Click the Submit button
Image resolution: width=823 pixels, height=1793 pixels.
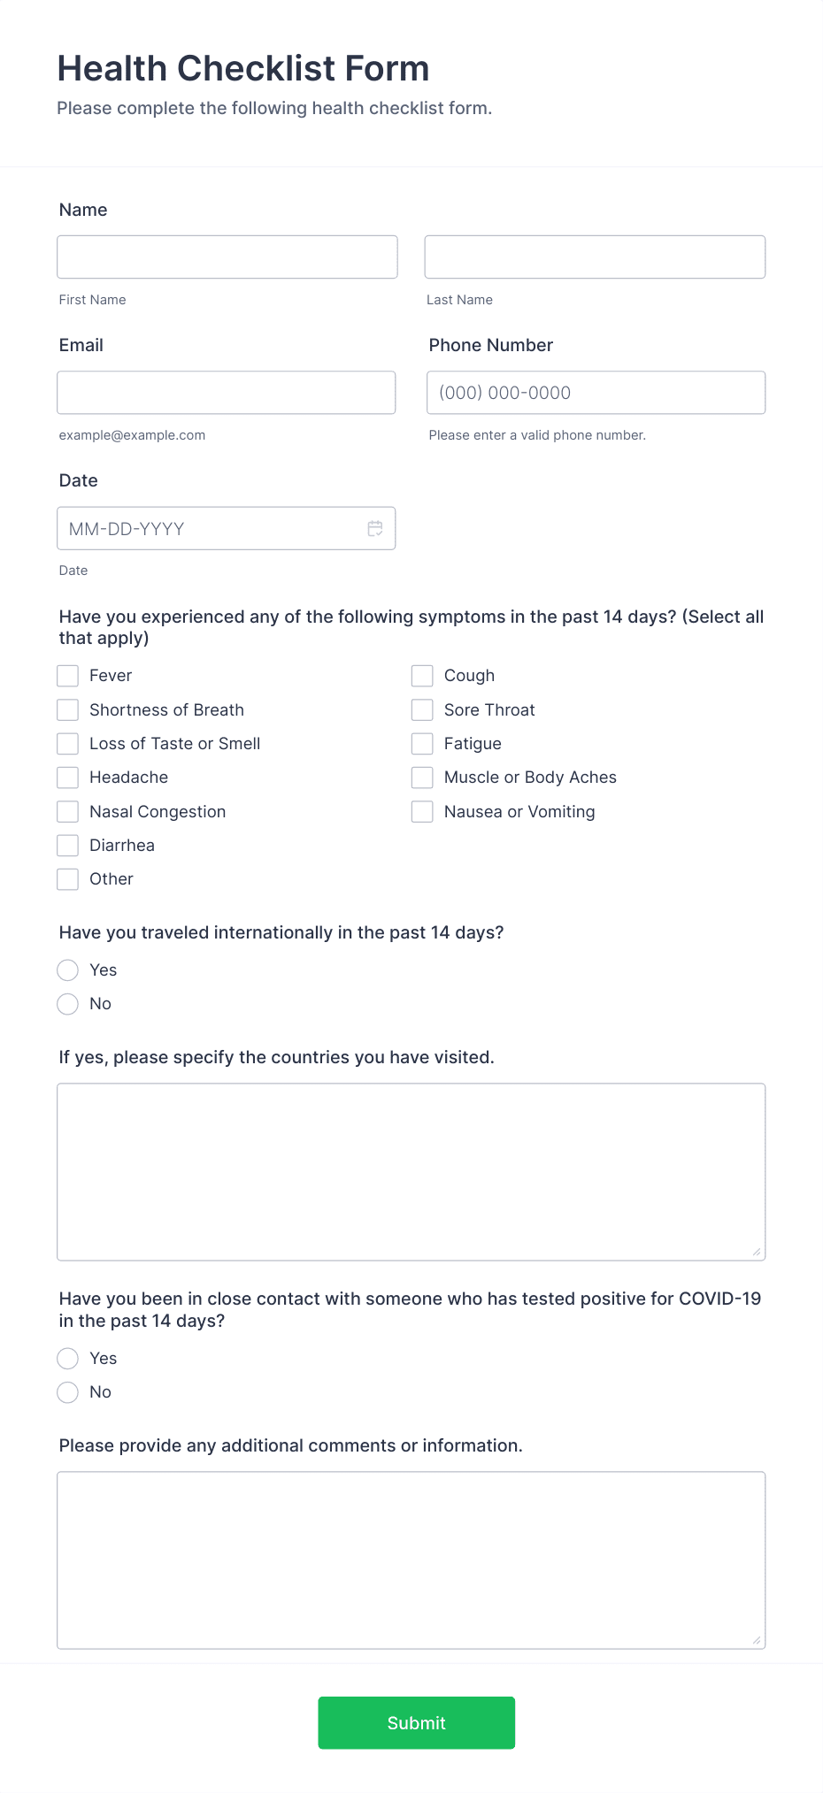click(x=416, y=1722)
